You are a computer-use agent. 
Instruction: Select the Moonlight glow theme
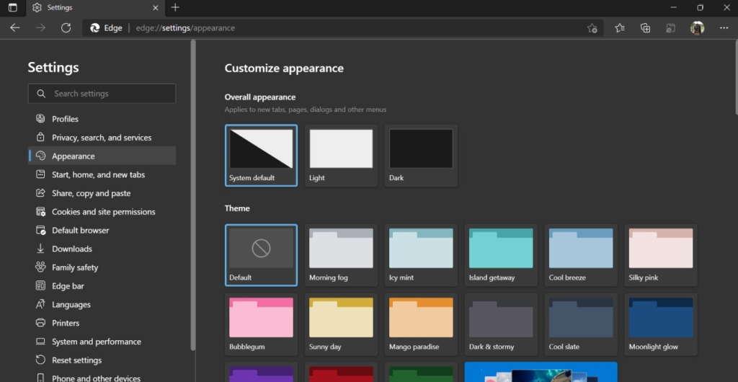click(661, 324)
